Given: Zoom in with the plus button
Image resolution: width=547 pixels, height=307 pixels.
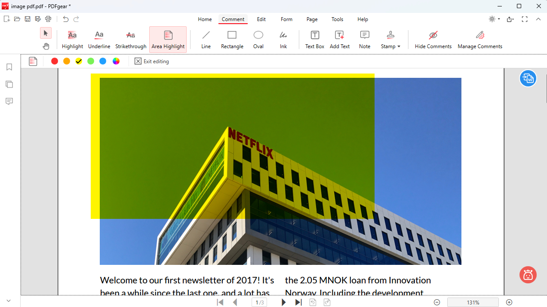Looking at the screenshot, I should click(x=509, y=302).
